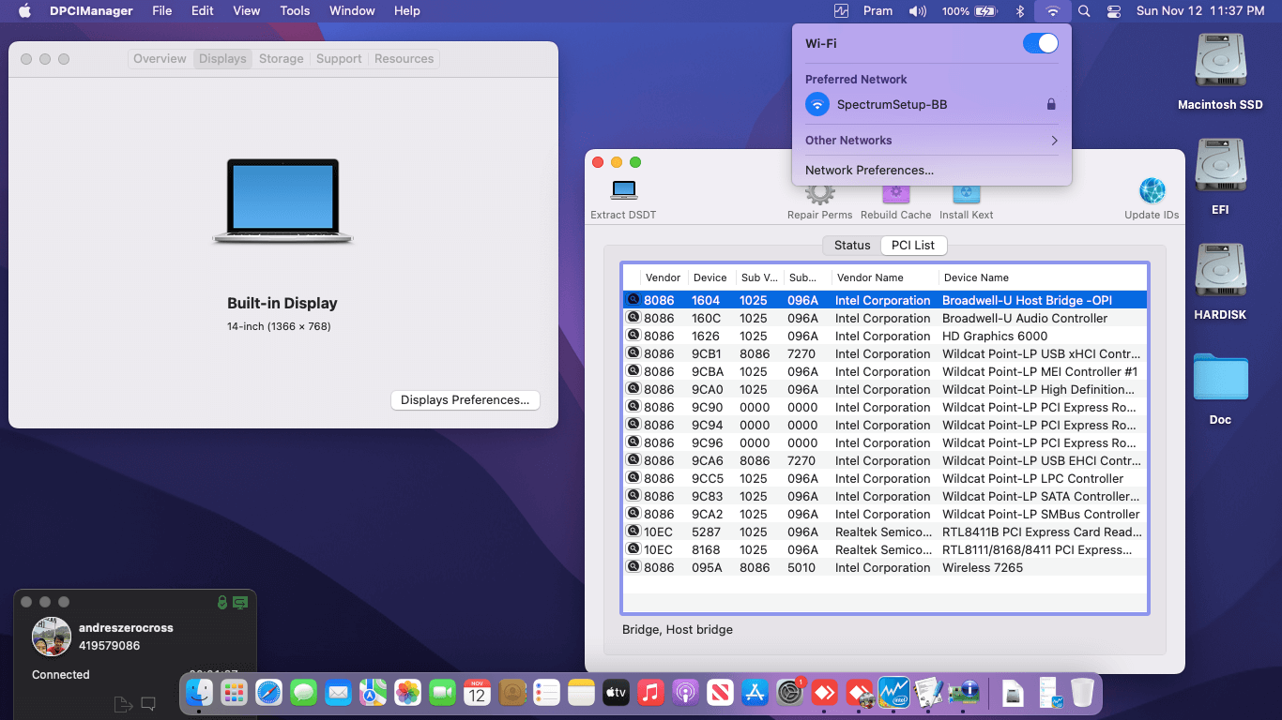
Task: Open Music app in the Dock
Action: (x=650, y=693)
